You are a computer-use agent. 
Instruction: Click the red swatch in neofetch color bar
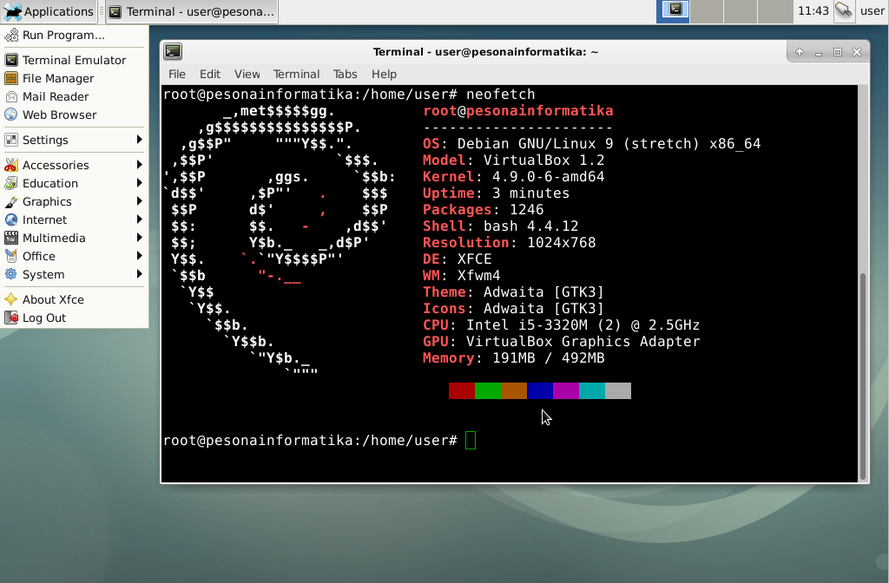[x=463, y=390]
